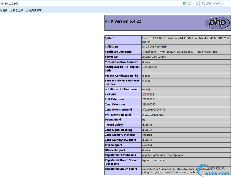Image resolution: width=231 pixels, height=179 pixels.
Task: Select the /opt/php/lib path value
Action: click(150, 67)
